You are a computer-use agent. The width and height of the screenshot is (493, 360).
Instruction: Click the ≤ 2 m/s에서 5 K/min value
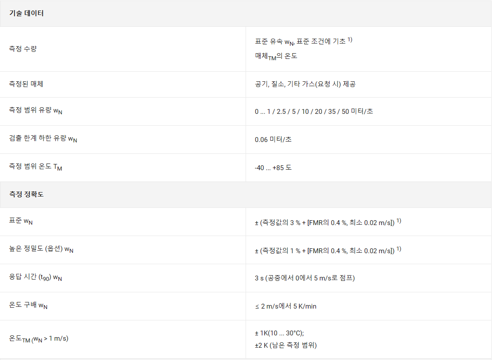click(x=286, y=306)
